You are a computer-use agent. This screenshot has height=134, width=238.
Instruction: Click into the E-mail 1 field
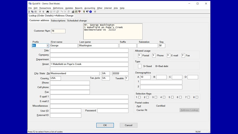(x=89, y=97)
